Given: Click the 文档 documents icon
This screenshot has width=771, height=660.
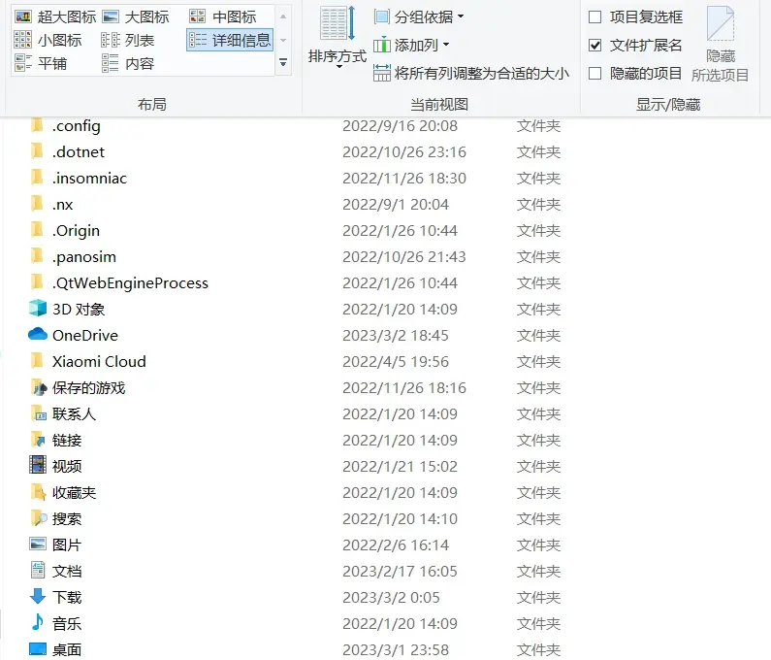Looking at the screenshot, I should point(38,571).
